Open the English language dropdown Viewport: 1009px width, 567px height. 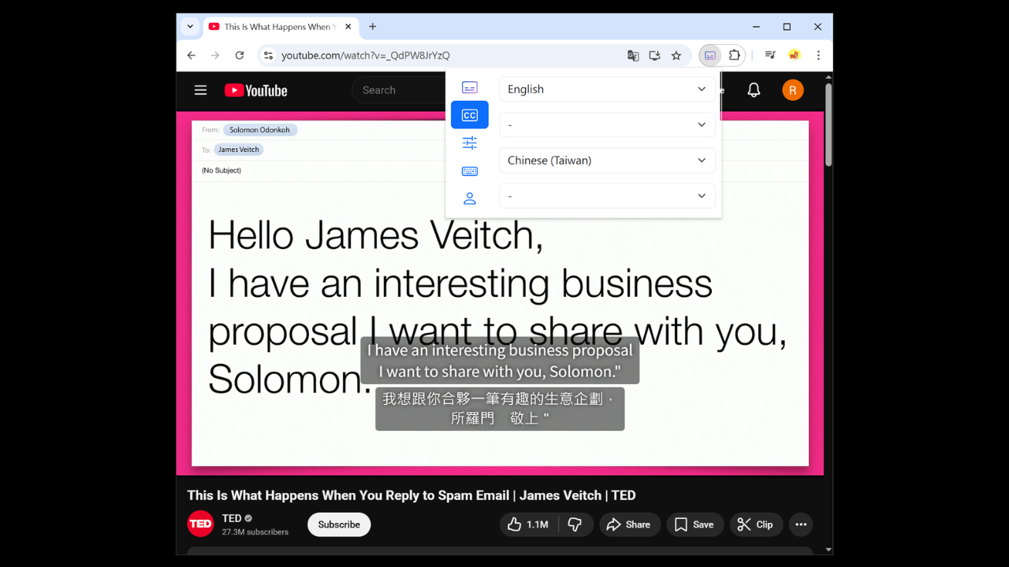[x=607, y=89]
